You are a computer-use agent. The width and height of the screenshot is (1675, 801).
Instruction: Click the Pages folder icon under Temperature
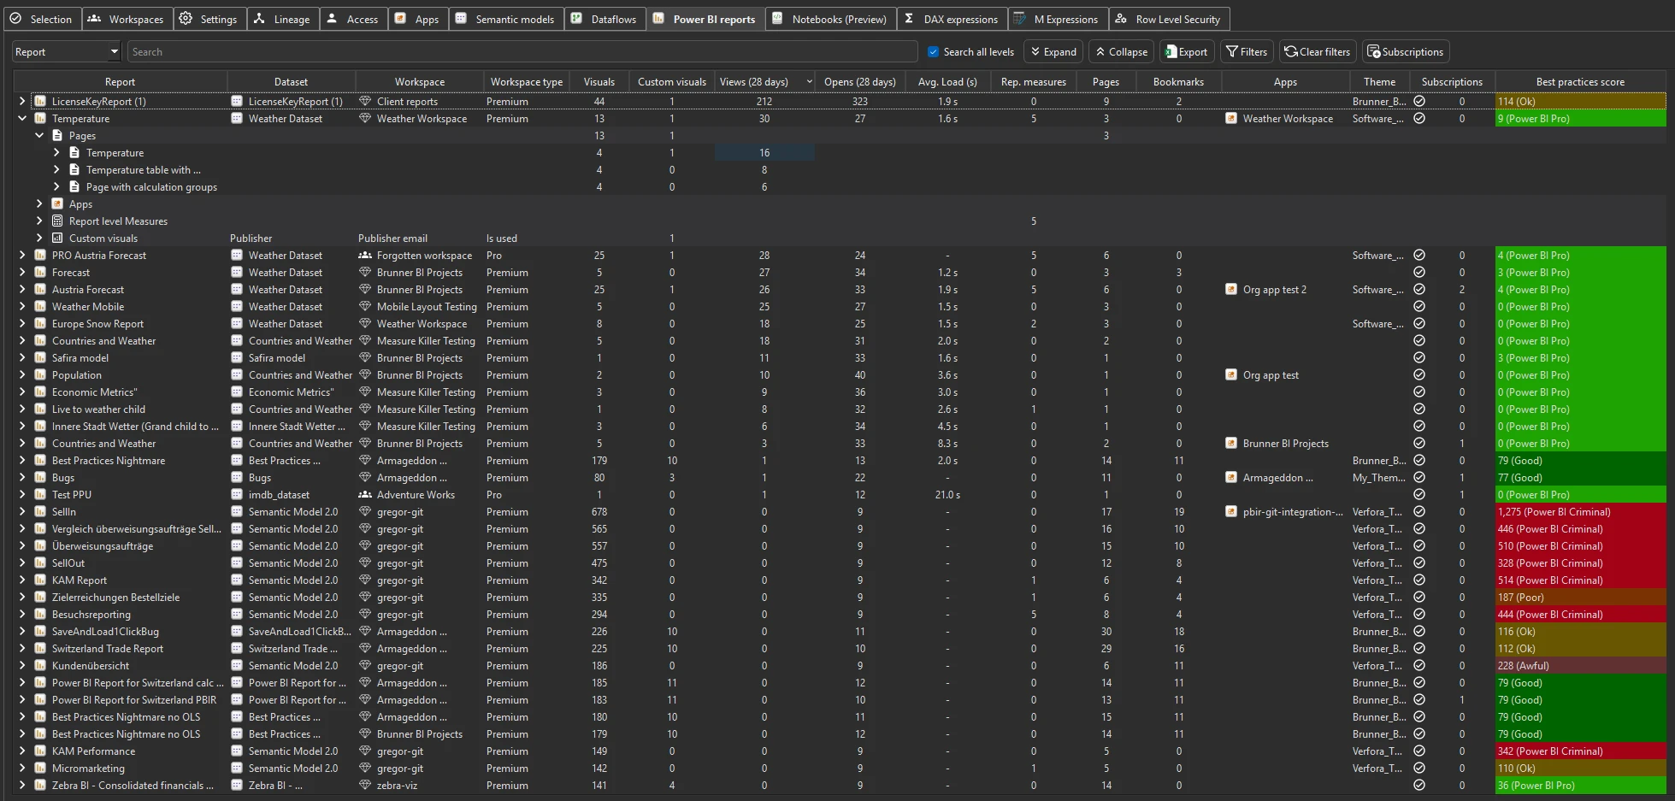pyautogui.click(x=57, y=135)
